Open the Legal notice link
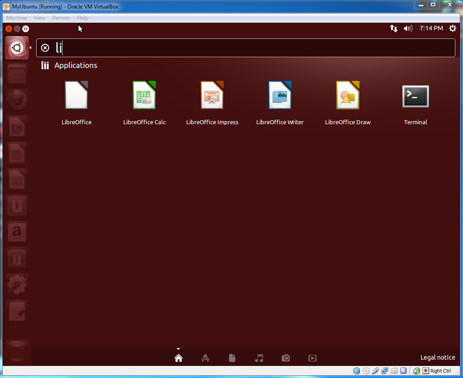463x378 pixels. 437,358
